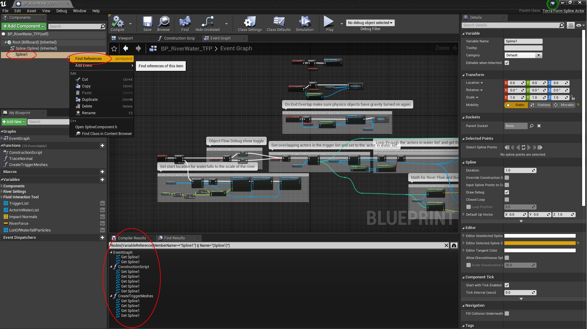Collapse the ConstructionScript results group
The image size is (587, 329).
pyautogui.click(x=111, y=267)
